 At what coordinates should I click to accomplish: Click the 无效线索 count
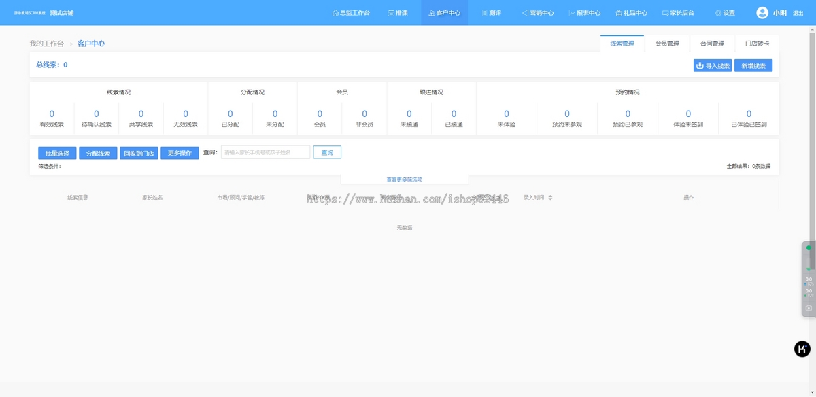pyautogui.click(x=186, y=114)
